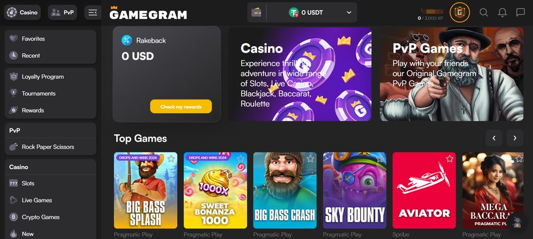Viewport: 533px width, 239px height.
Task: Switch to the PvP tab
Action: 63,12
